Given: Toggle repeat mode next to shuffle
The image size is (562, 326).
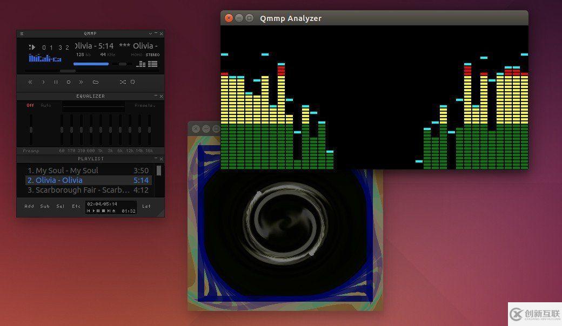Looking at the screenshot, I should [x=133, y=82].
